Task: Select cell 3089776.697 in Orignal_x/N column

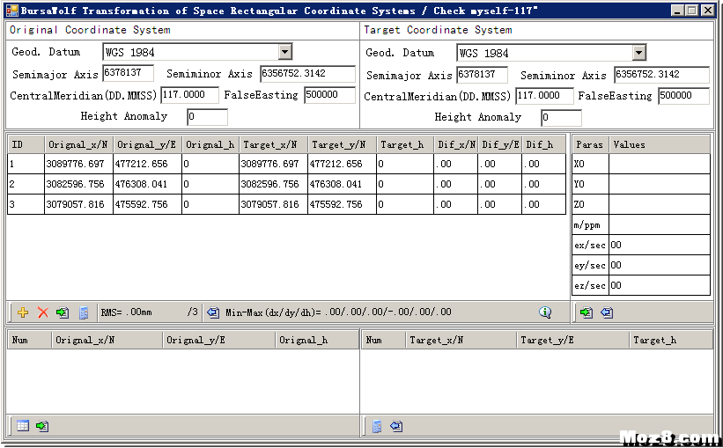Action: 79,164
